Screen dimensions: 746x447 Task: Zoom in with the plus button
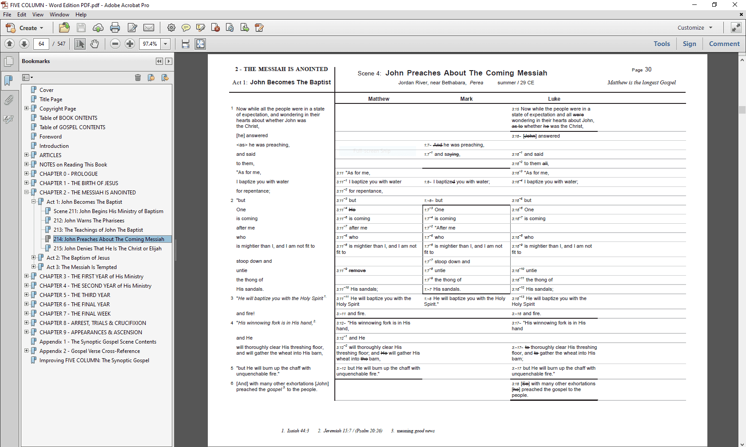130,44
